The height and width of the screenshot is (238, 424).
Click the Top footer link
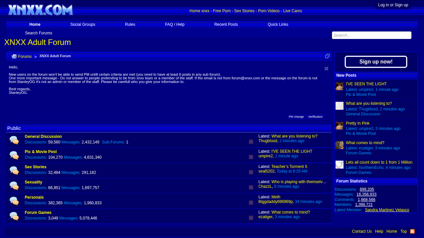coord(403,231)
